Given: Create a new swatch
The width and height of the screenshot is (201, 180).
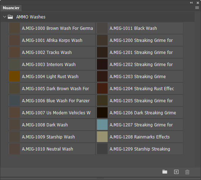Looking at the screenshot, I should (176, 172).
